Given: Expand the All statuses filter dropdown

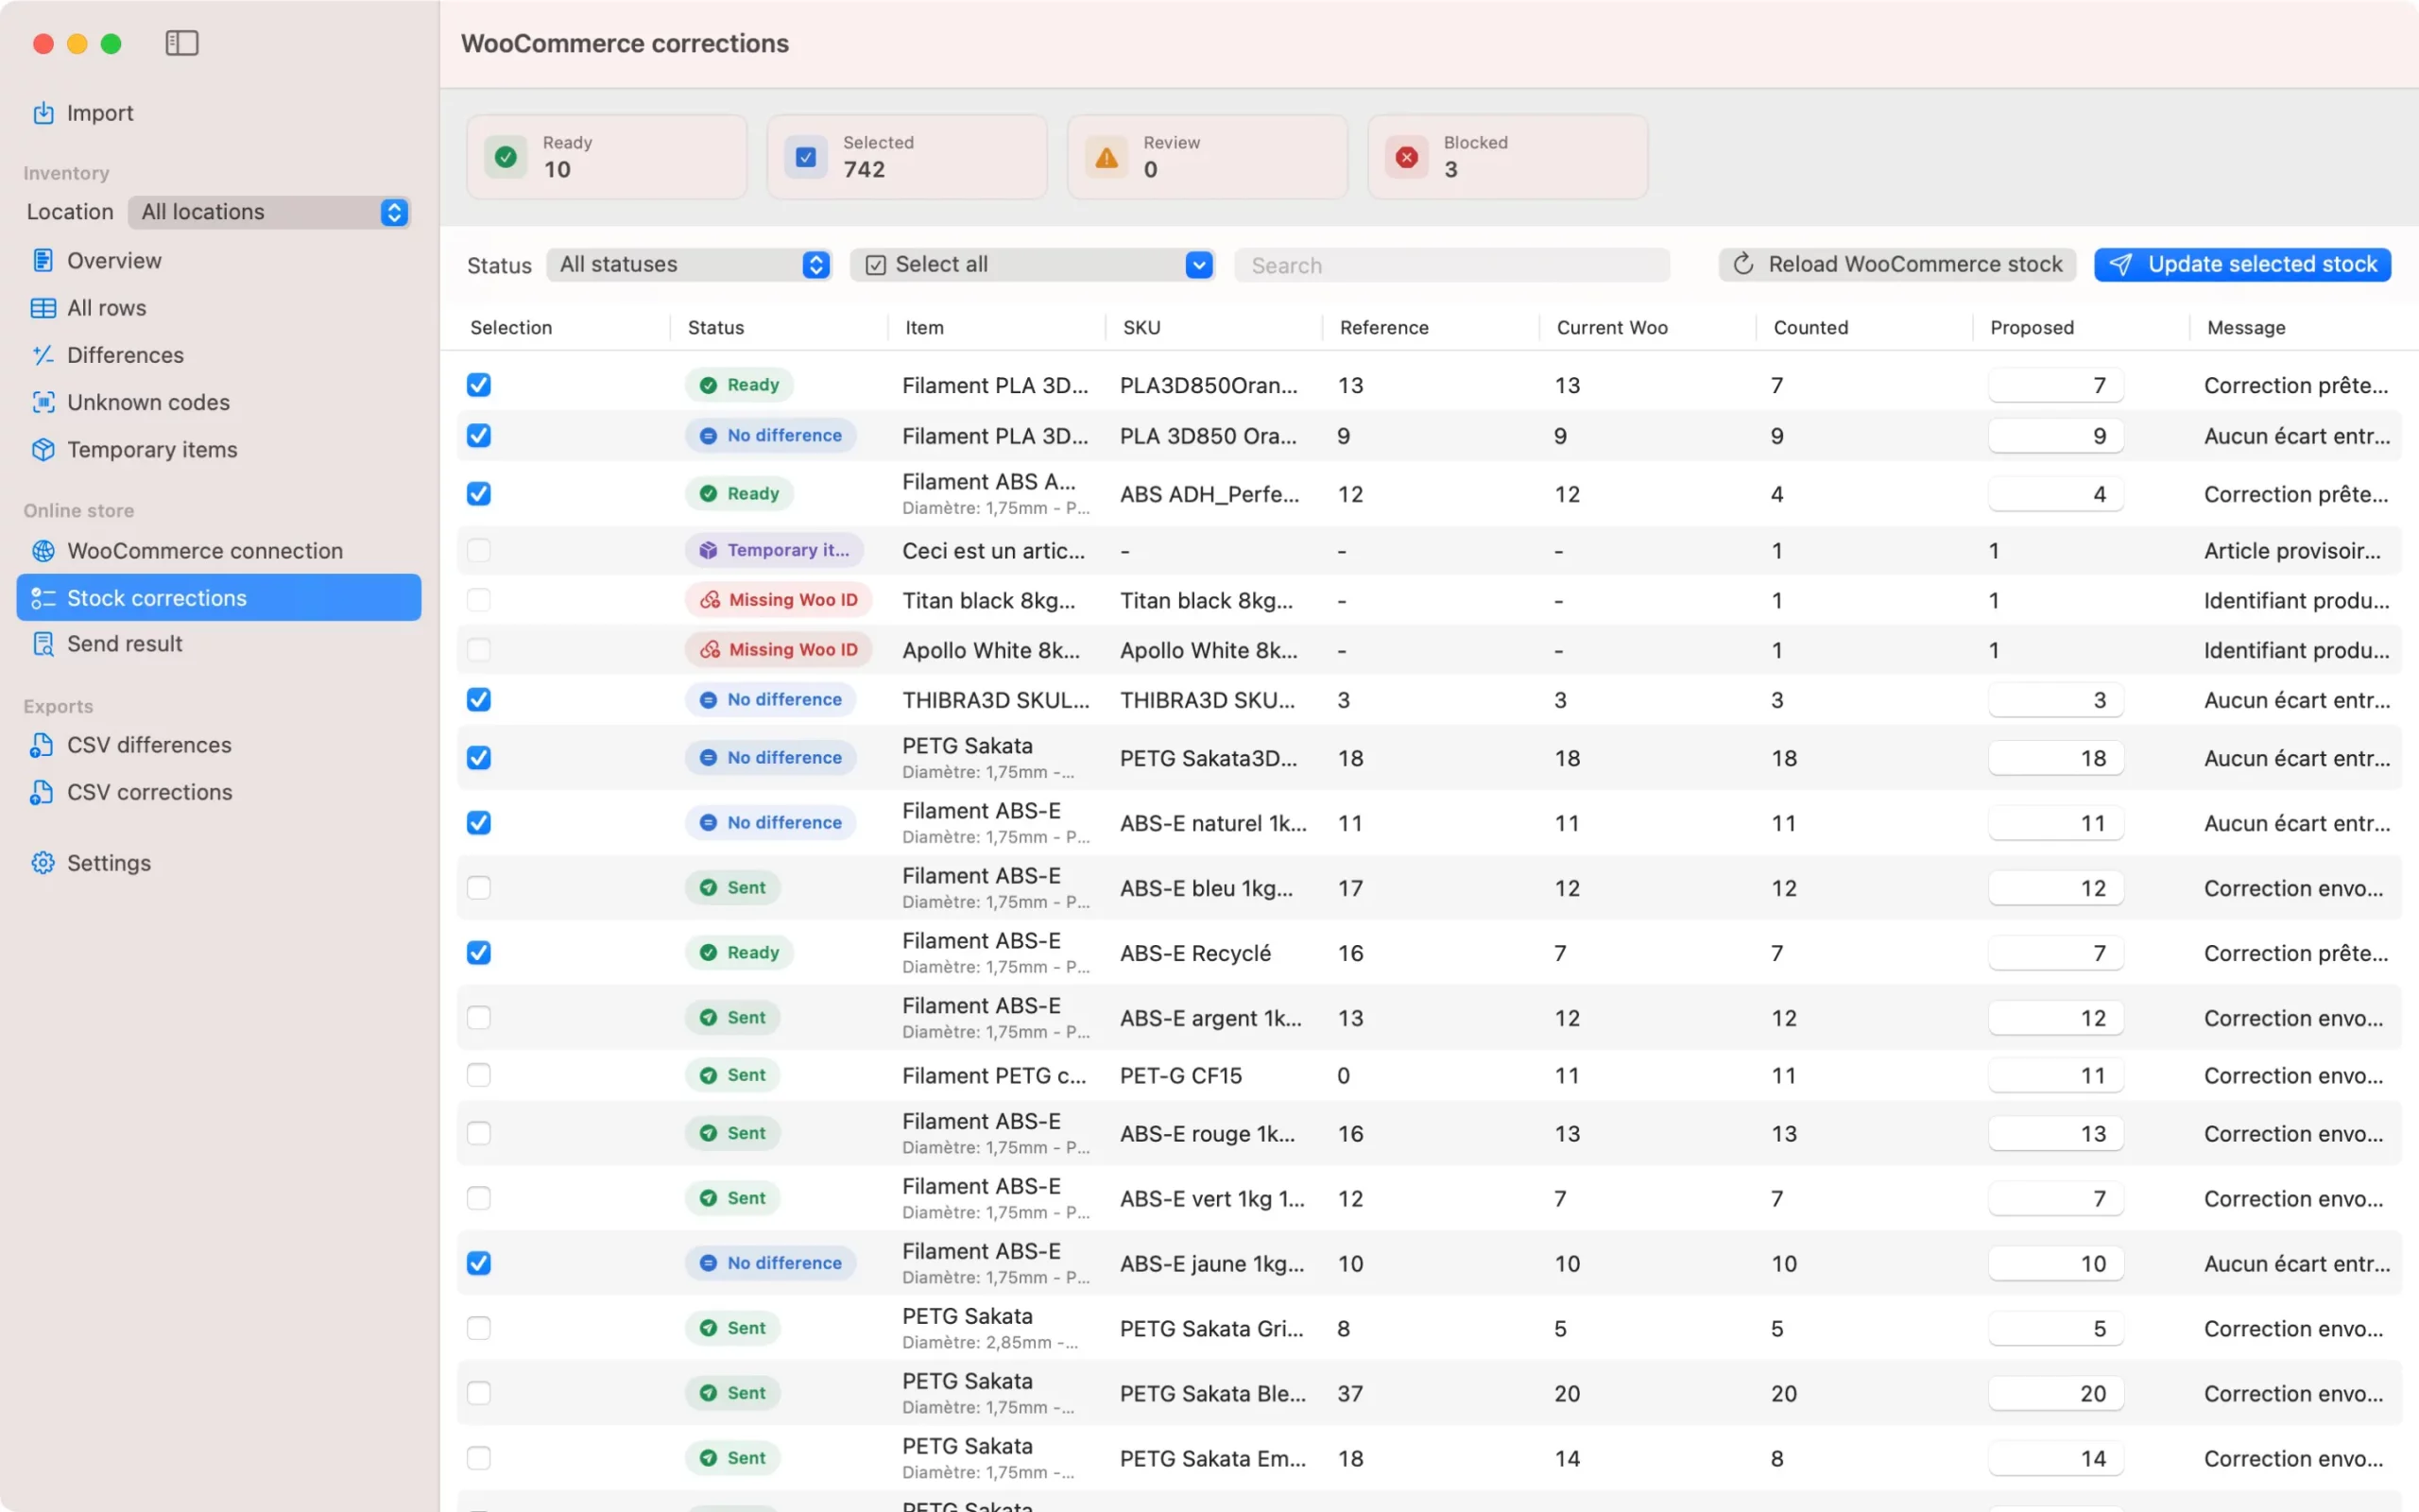Looking at the screenshot, I should coord(690,265).
